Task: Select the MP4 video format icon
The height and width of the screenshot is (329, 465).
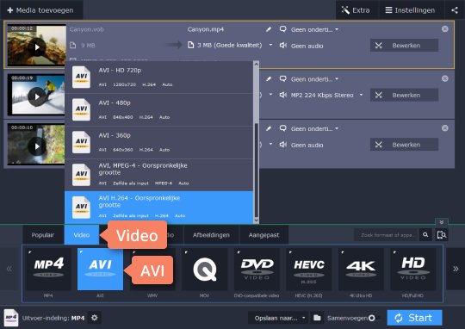Action: click(48, 269)
